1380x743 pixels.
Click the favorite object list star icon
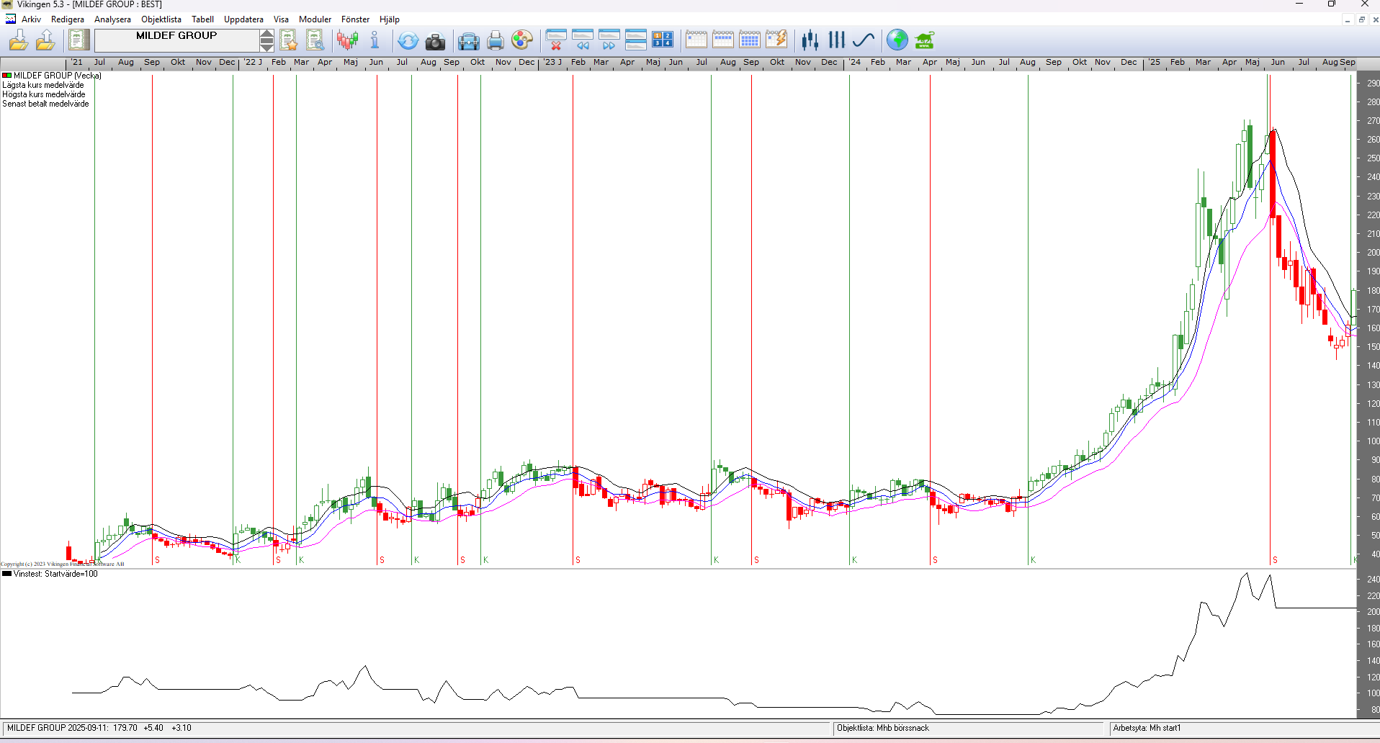(x=289, y=40)
